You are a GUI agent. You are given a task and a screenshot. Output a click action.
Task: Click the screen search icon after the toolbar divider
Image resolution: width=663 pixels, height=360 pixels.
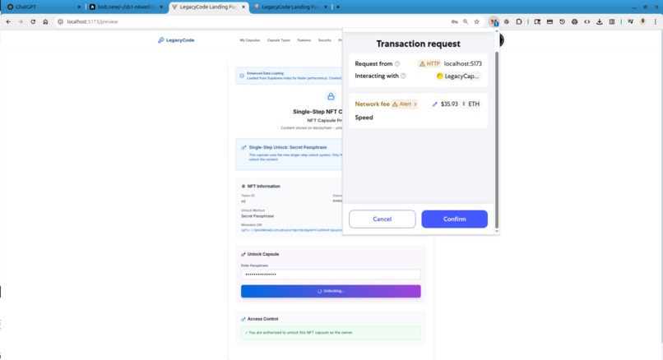click(x=537, y=21)
